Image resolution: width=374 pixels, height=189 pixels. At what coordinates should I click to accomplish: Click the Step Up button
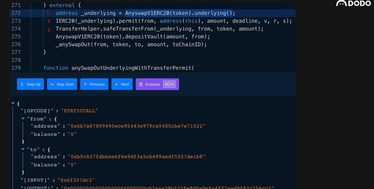click(31, 84)
